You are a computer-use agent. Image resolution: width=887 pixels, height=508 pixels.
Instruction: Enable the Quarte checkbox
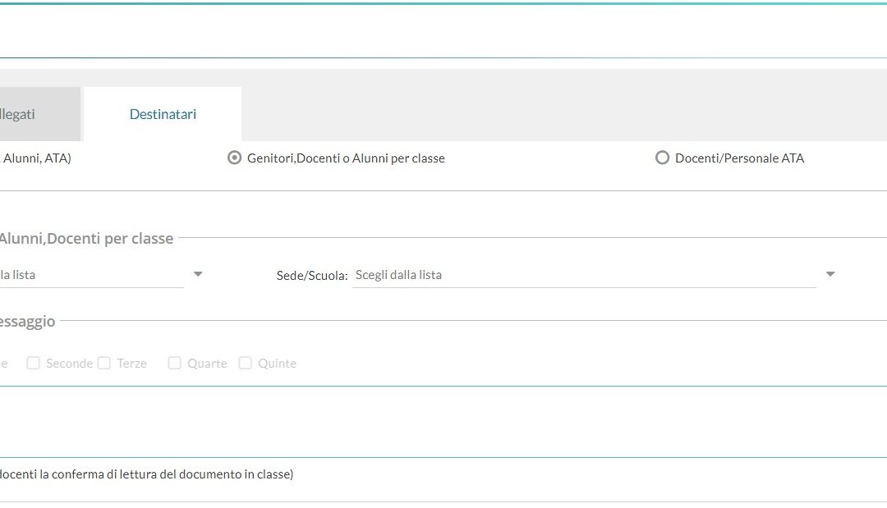coord(174,363)
